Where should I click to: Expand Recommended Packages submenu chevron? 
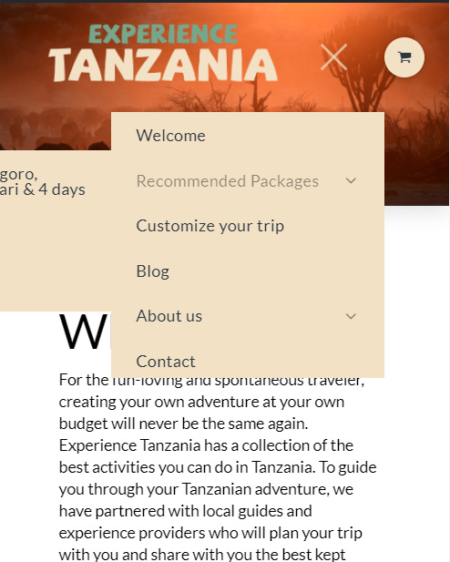[x=351, y=180]
